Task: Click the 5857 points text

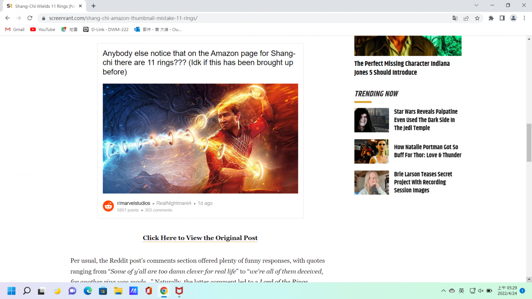Action: [x=128, y=210]
